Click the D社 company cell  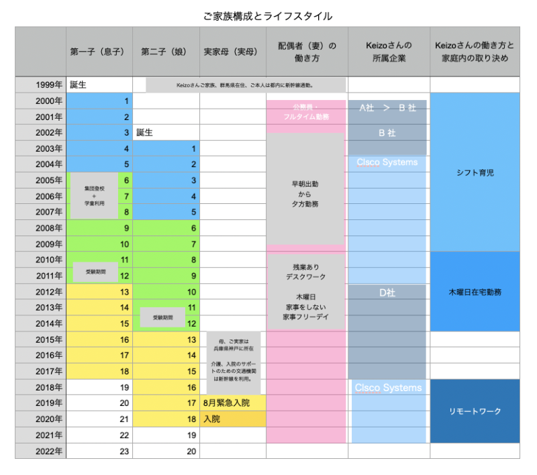(387, 293)
